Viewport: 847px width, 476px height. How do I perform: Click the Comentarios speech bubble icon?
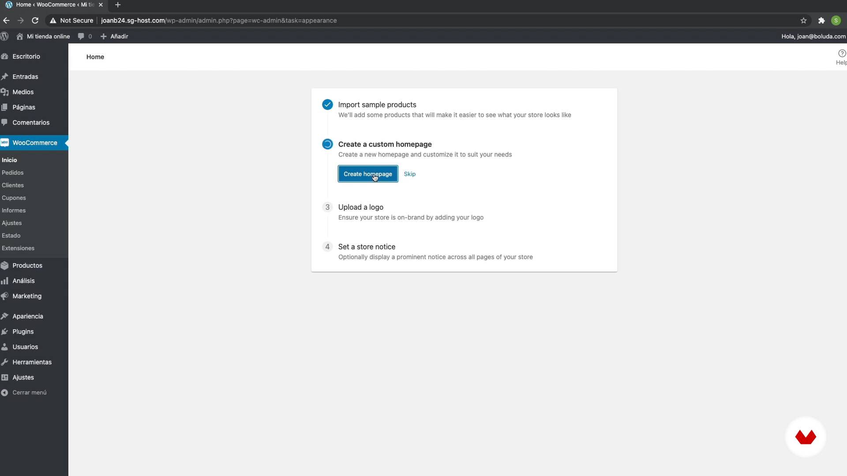(x=5, y=122)
